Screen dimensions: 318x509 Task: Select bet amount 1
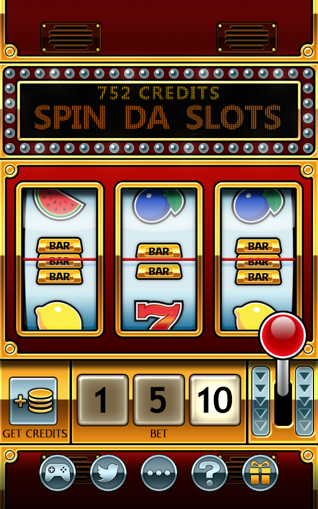(102, 400)
